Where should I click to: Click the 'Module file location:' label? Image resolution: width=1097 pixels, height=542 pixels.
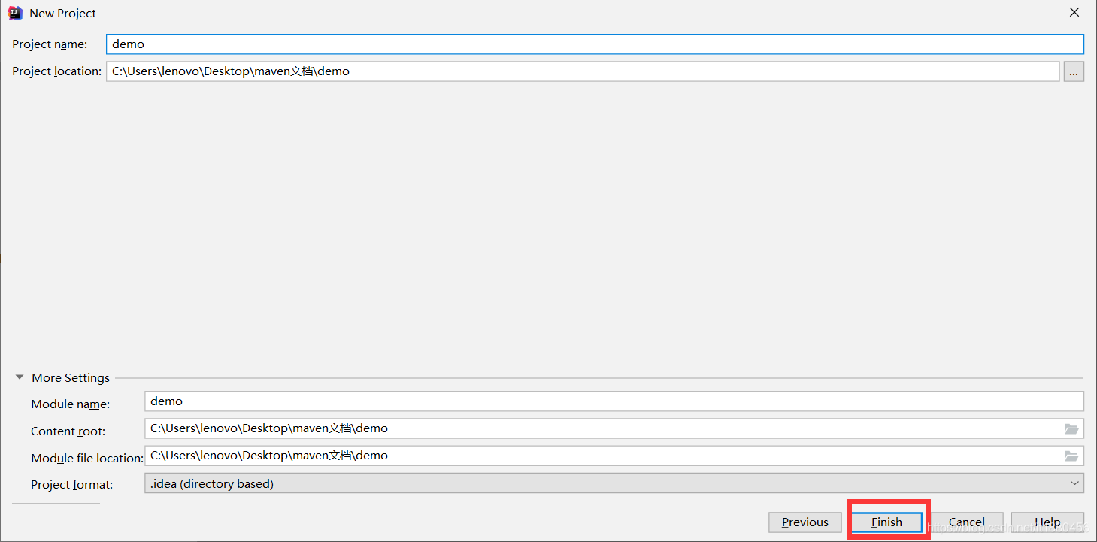click(x=87, y=459)
